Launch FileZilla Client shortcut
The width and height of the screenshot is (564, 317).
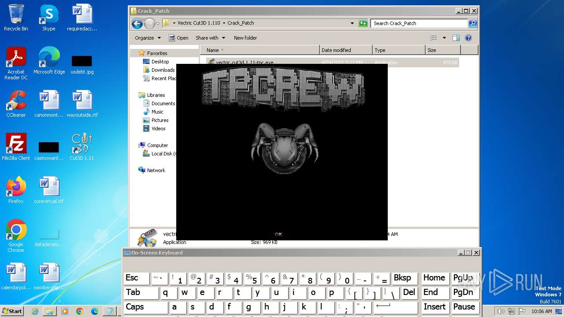[16, 147]
